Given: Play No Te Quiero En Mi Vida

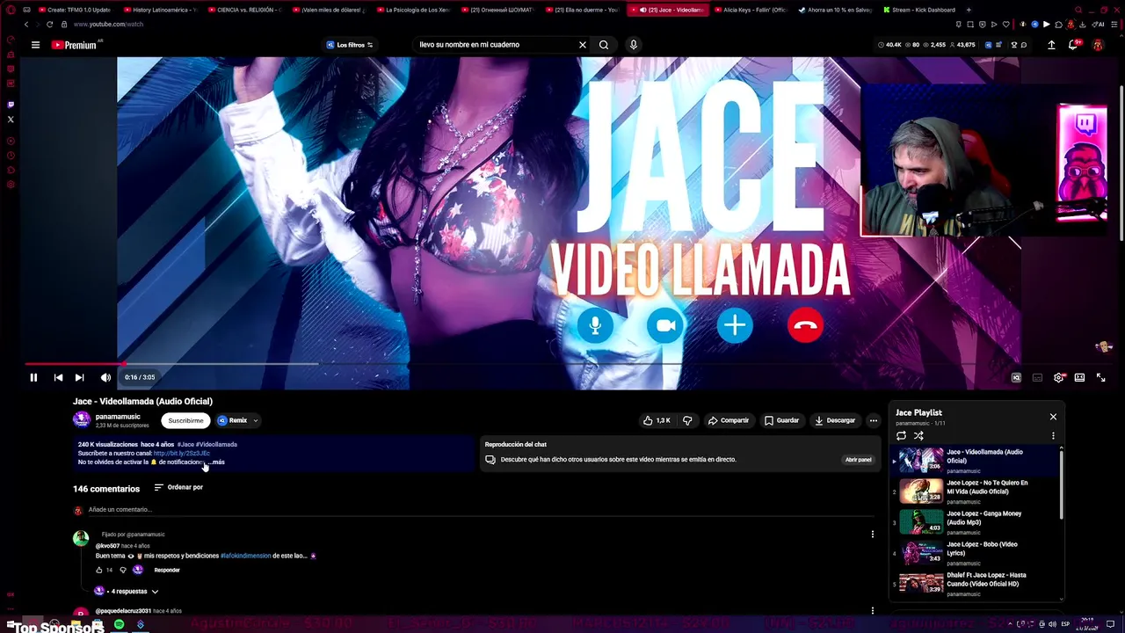Looking at the screenshot, I should click(x=977, y=491).
